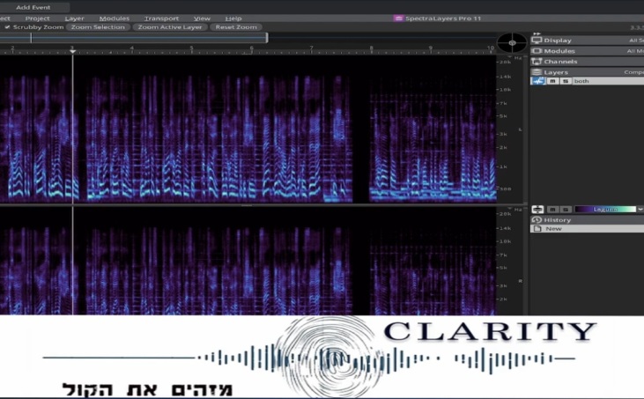The width and height of the screenshot is (644, 399).
Task: Toggle the Scrubby Zoom checkbox
Action: point(7,27)
